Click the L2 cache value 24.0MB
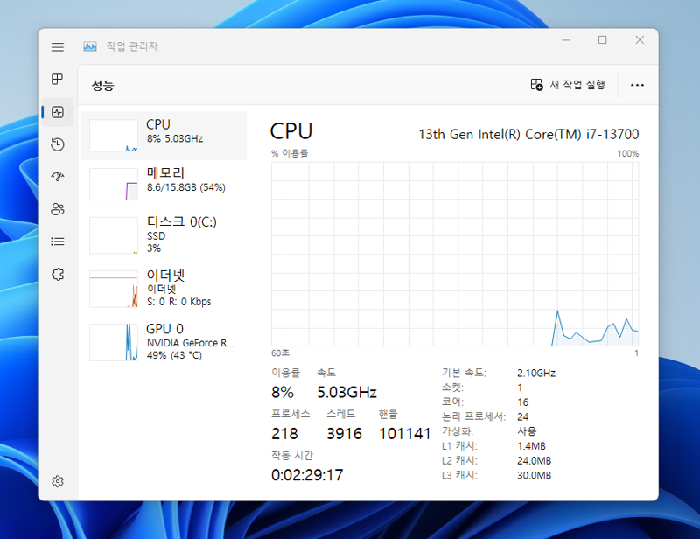Viewport: 700px width, 539px height. pos(534,461)
